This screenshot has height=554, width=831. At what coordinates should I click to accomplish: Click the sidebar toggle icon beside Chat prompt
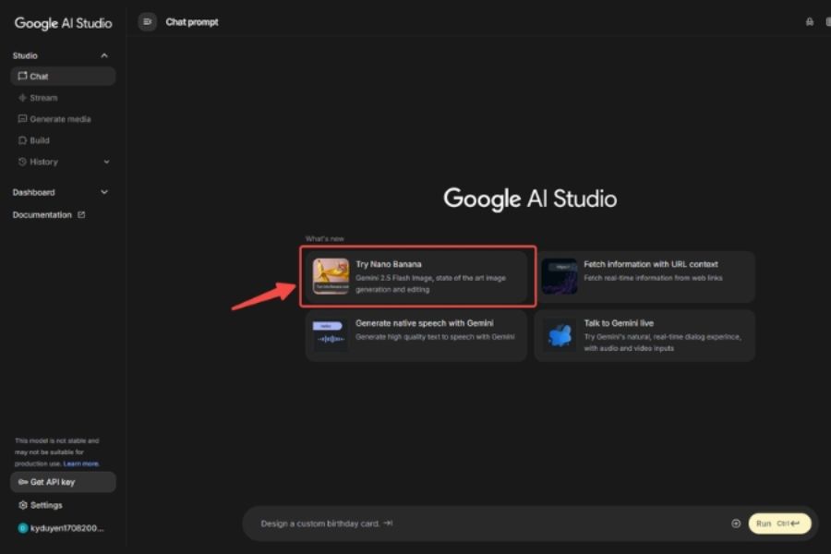(x=148, y=22)
